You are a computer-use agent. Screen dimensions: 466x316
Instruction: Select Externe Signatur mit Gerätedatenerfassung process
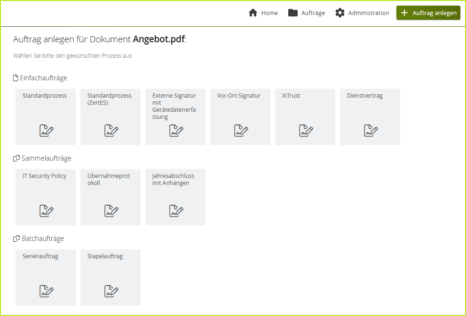point(175,116)
